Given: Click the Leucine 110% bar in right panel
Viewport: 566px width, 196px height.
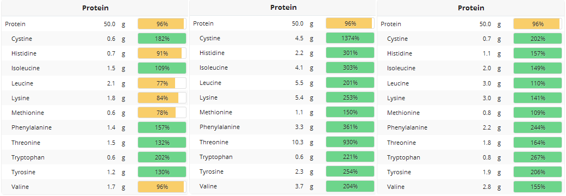Looking at the screenshot, I should pyautogui.click(x=538, y=83).
